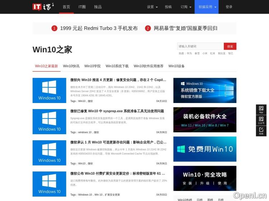Click date 04月03日 on last article
Screen dimensions: 269x201
(x=162, y=195)
